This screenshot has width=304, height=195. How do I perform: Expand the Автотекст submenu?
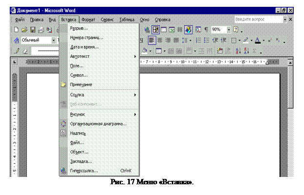pos(103,57)
